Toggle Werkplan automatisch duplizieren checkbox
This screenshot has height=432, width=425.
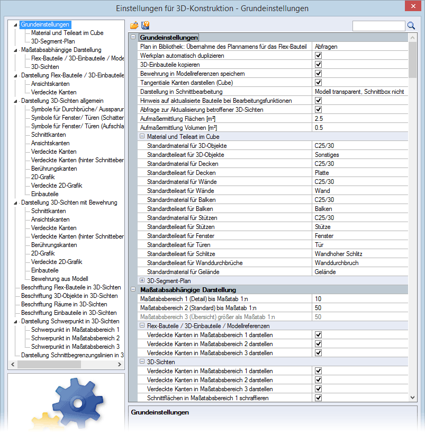coord(318,55)
